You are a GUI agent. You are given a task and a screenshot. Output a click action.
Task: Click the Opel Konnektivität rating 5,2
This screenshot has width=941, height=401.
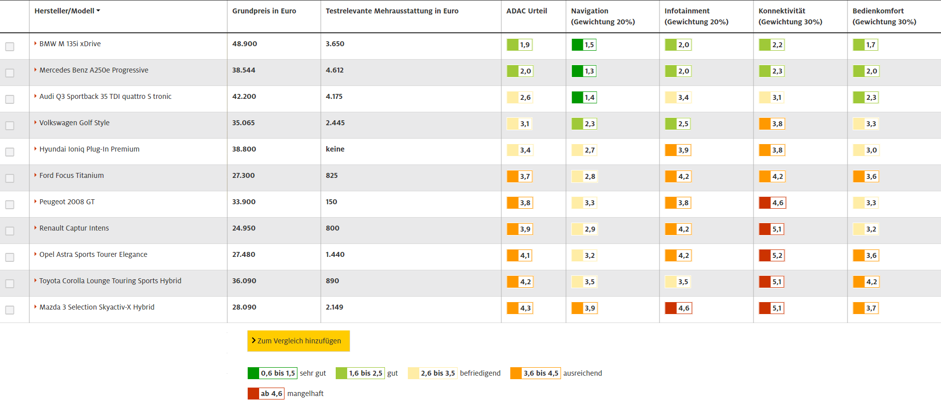[x=772, y=255]
